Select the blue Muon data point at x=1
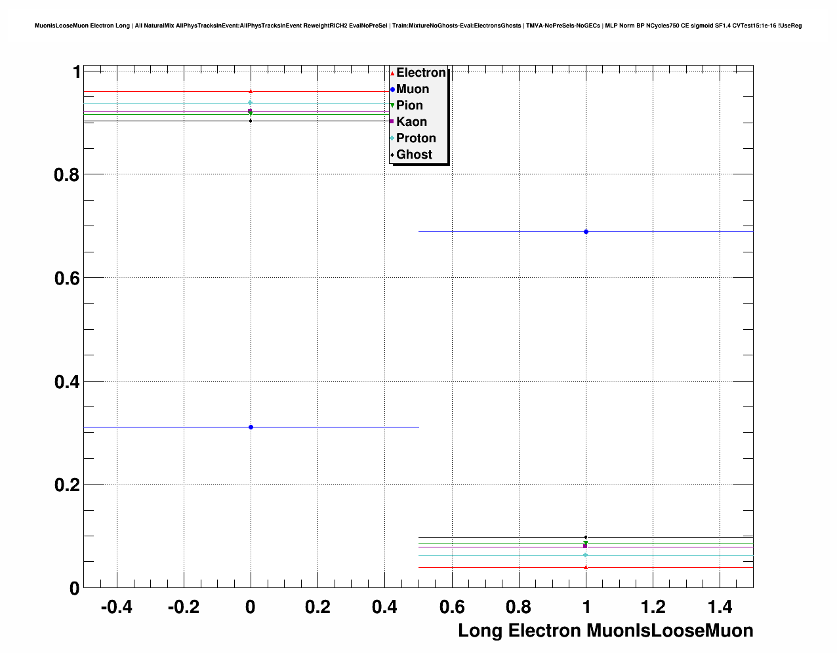Viewport: 837px width, 653px height. [586, 231]
